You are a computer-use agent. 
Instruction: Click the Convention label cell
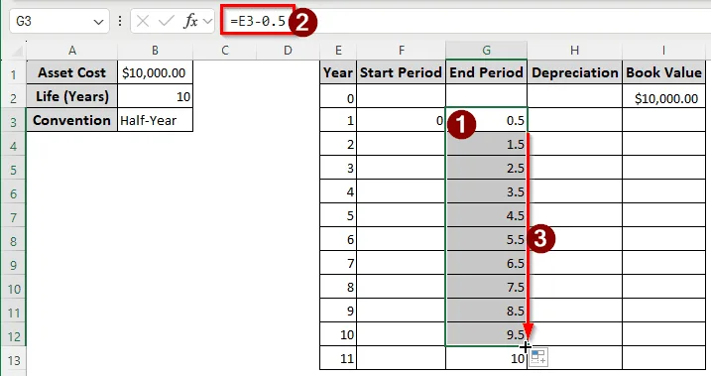(72, 120)
